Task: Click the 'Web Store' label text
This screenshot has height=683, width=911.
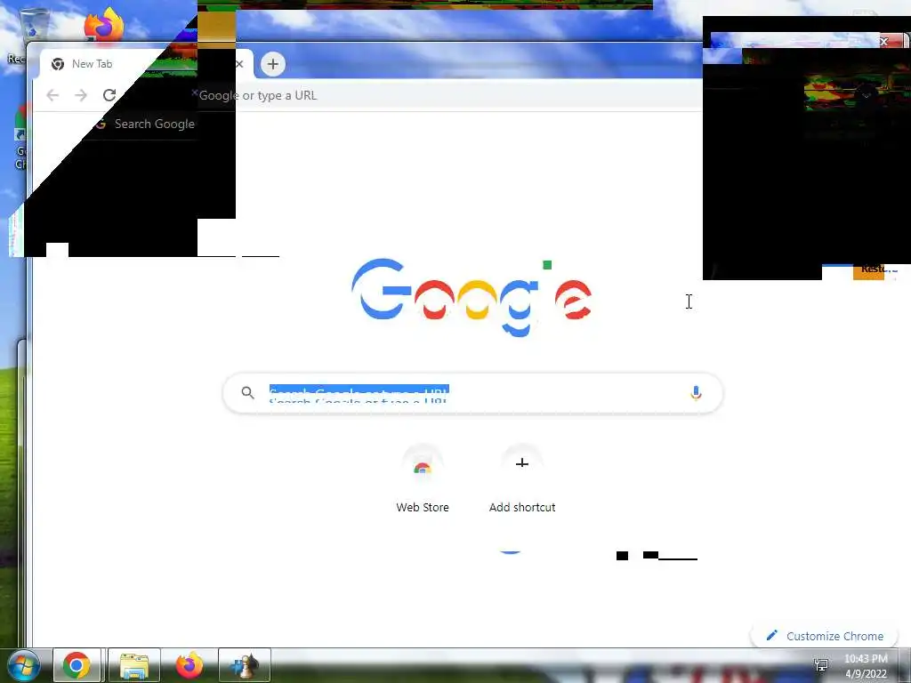Action: point(423,508)
